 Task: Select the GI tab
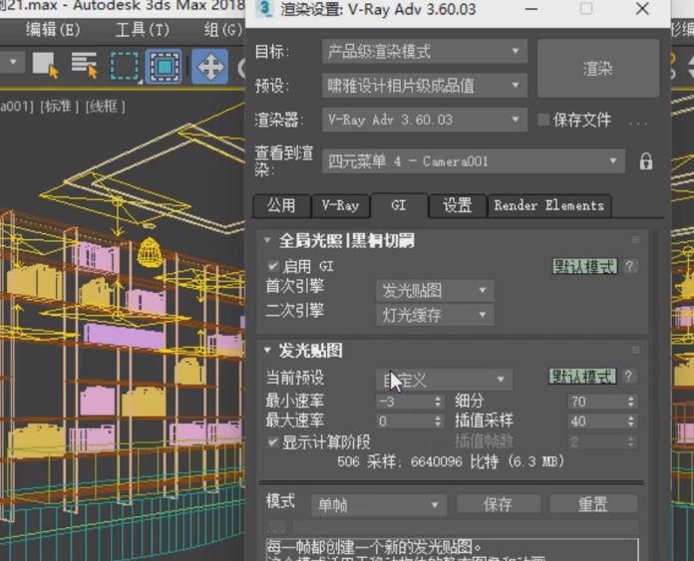pyautogui.click(x=399, y=205)
